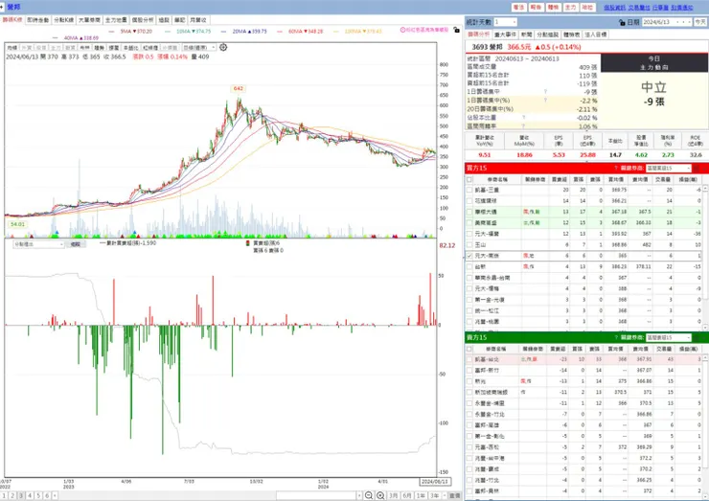The width and height of the screenshot is (709, 501).
Task: Toggle the date lock icon beside 日期
Action: [x=622, y=22]
